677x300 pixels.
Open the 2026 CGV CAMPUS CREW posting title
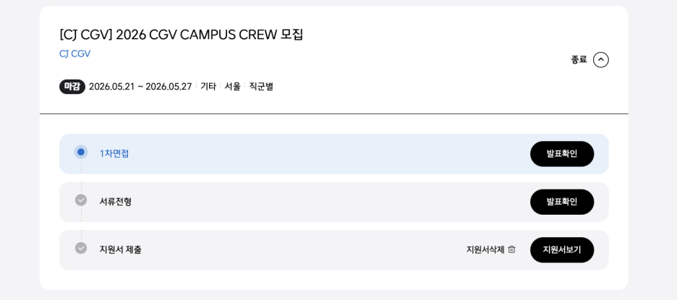tap(181, 35)
